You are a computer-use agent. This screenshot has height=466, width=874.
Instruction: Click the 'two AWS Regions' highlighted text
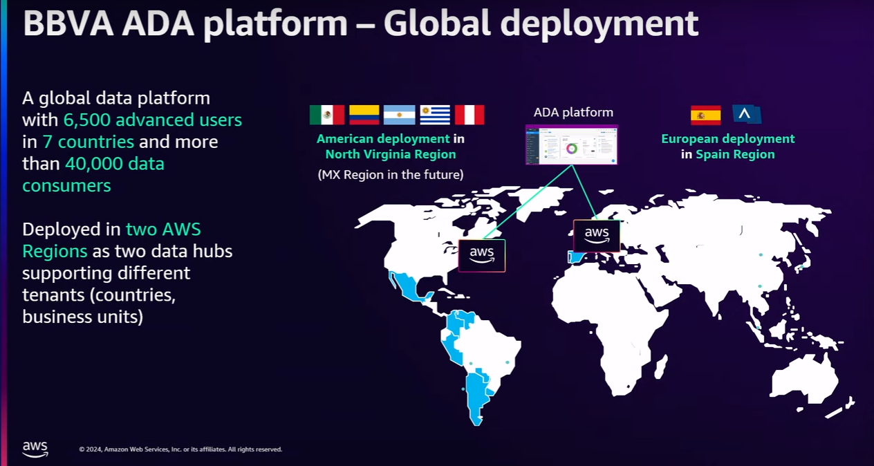point(111,240)
